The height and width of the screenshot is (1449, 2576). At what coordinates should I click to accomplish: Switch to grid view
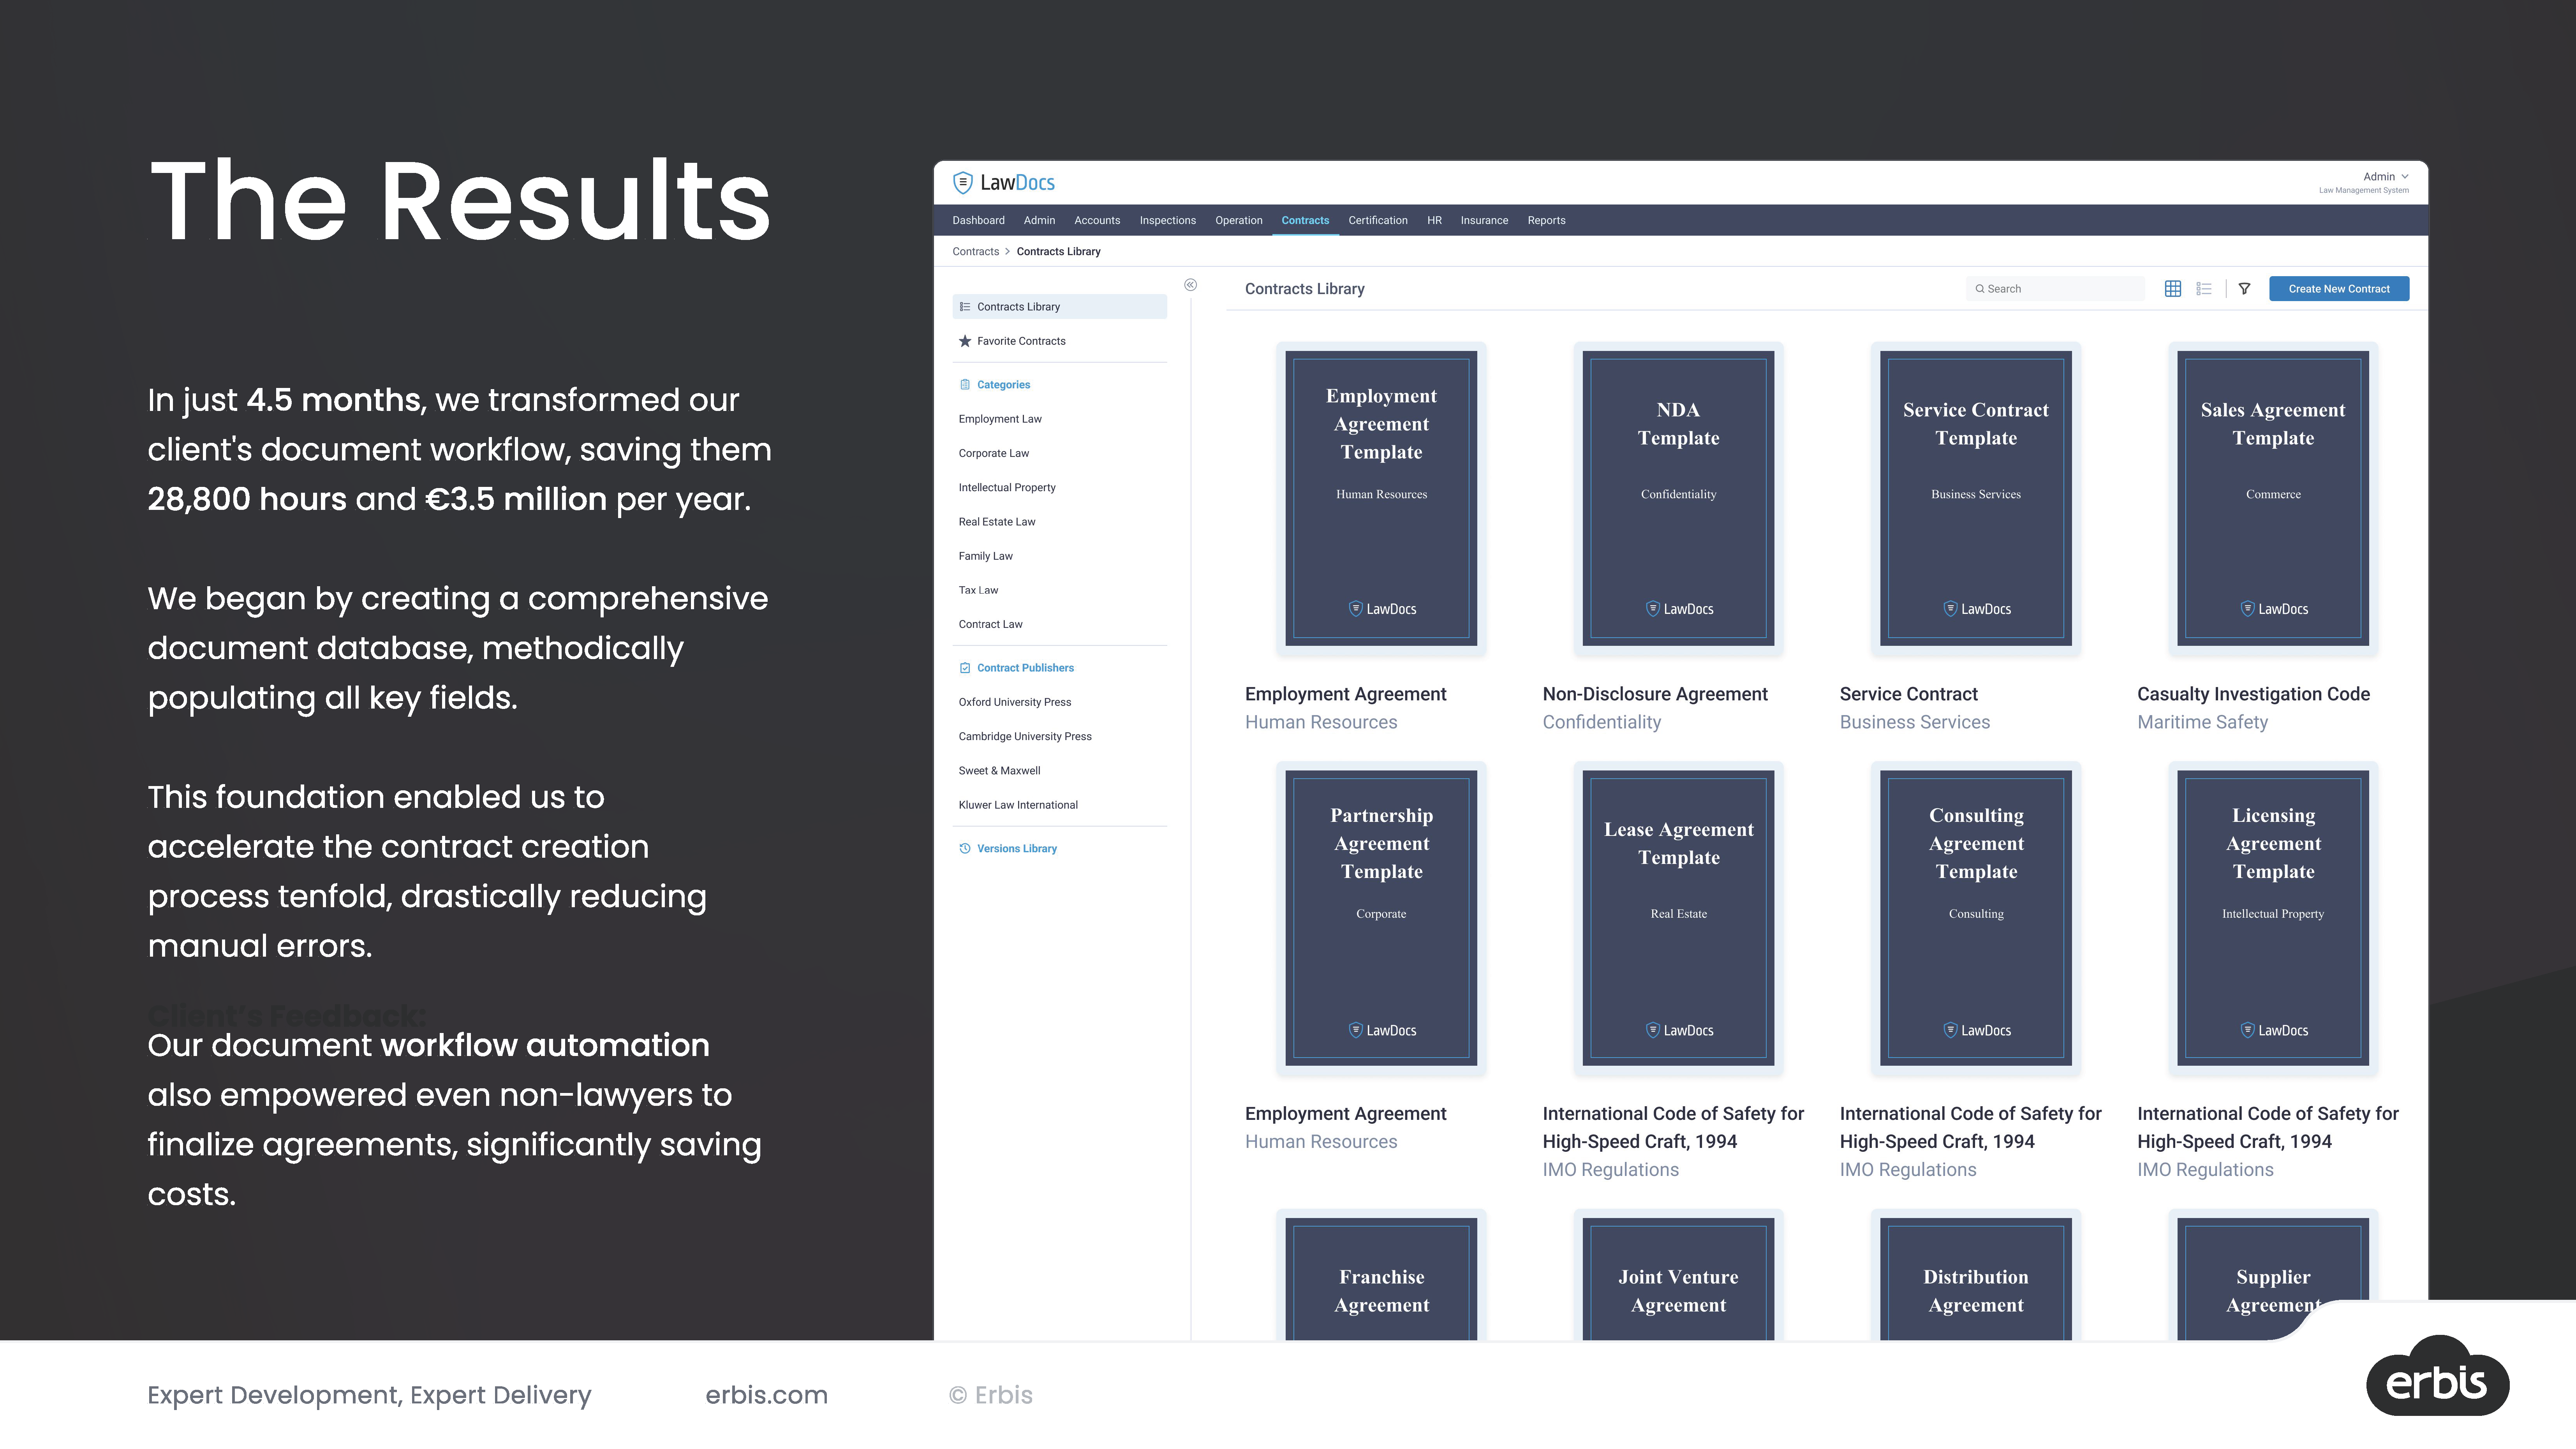coord(2173,289)
